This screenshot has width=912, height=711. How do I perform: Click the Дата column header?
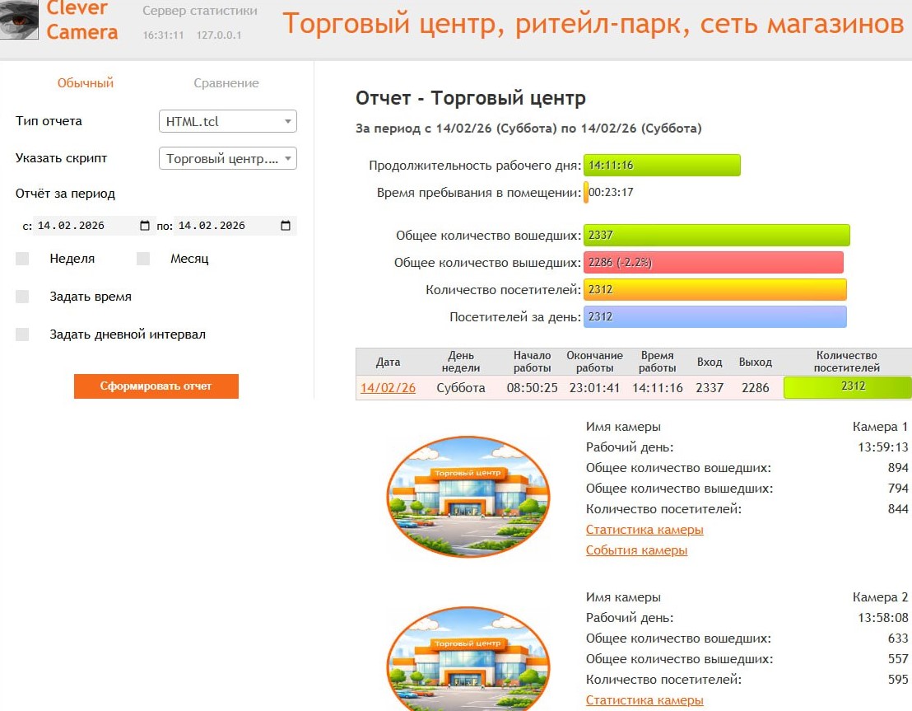click(x=388, y=362)
